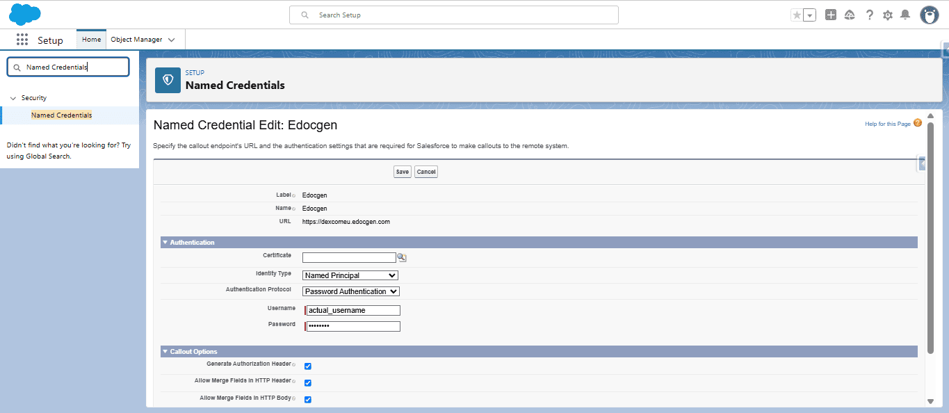Switch to the Home tab
The height and width of the screenshot is (413, 949).
coord(91,40)
